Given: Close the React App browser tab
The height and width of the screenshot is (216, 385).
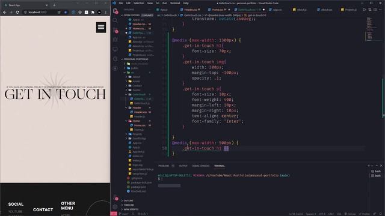Looking at the screenshot, I should pyautogui.click(x=47, y=5).
